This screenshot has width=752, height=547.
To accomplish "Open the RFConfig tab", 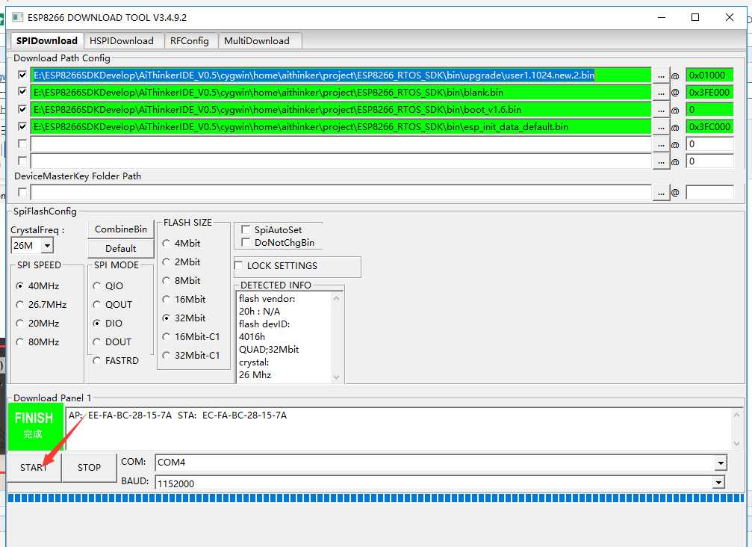I will point(190,41).
